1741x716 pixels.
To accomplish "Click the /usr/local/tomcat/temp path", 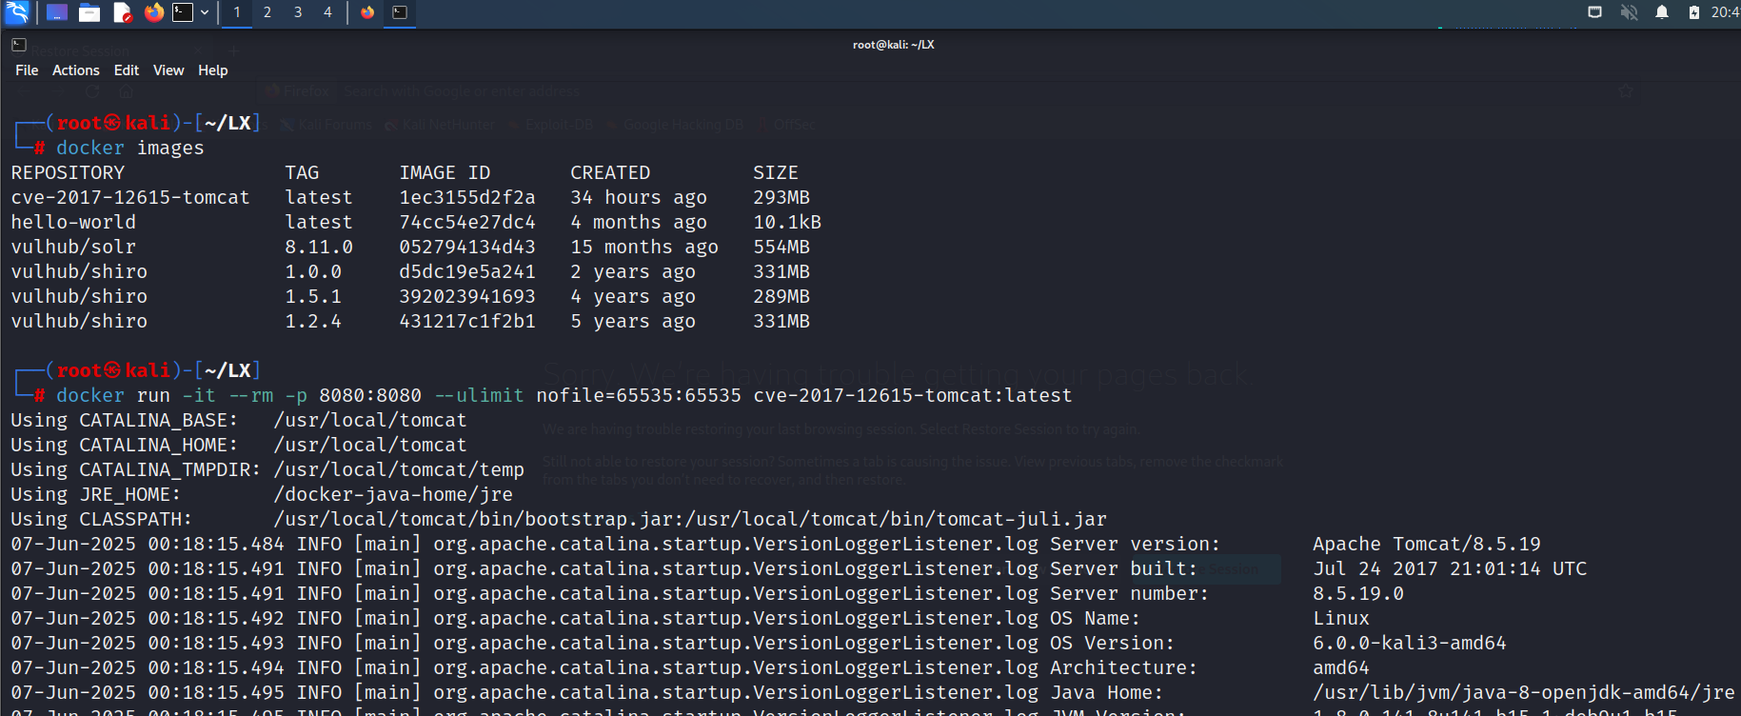I will [x=399, y=469].
